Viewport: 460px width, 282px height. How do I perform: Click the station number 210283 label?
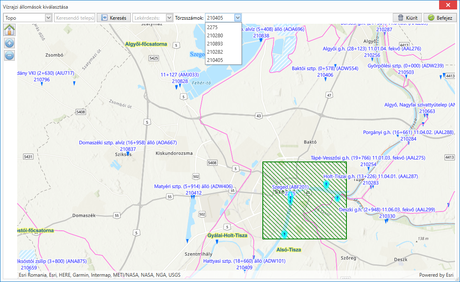coord(371,183)
